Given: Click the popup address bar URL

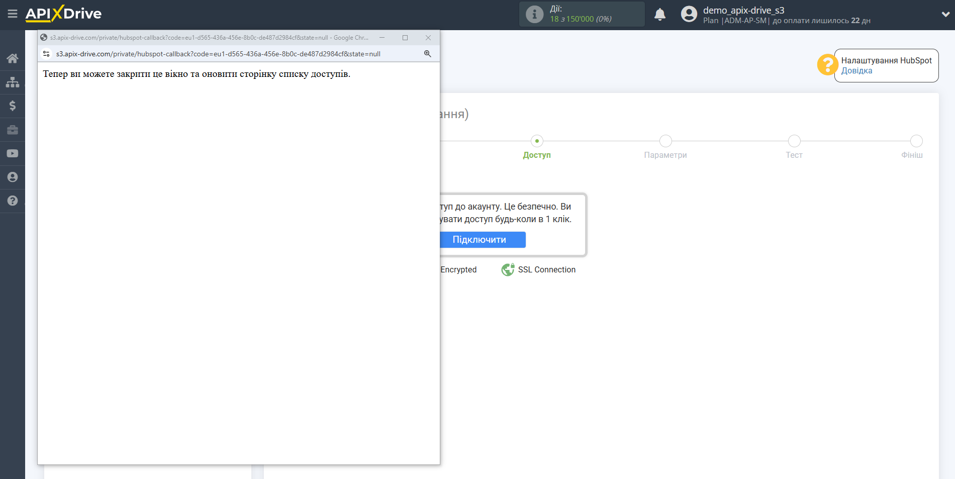Looking at the screenshot, I should click(x=218, y=54).
